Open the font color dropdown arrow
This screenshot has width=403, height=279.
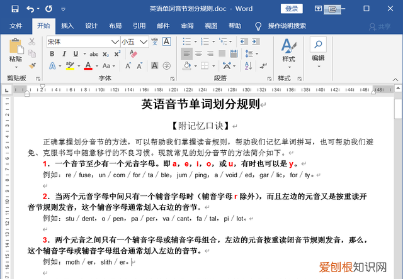click(97, 66)
